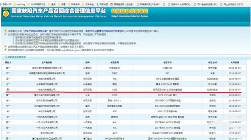The height and width of the screenshot is (140, 251).
Task: Select the XMQ6898Y series cell
Action: [x=114, y=138]
